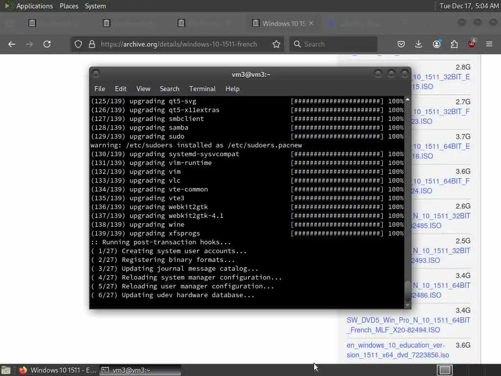The image size is (501, 376).
Task: Click the uBlock Origin extension icon
Action: coord(472,44)
